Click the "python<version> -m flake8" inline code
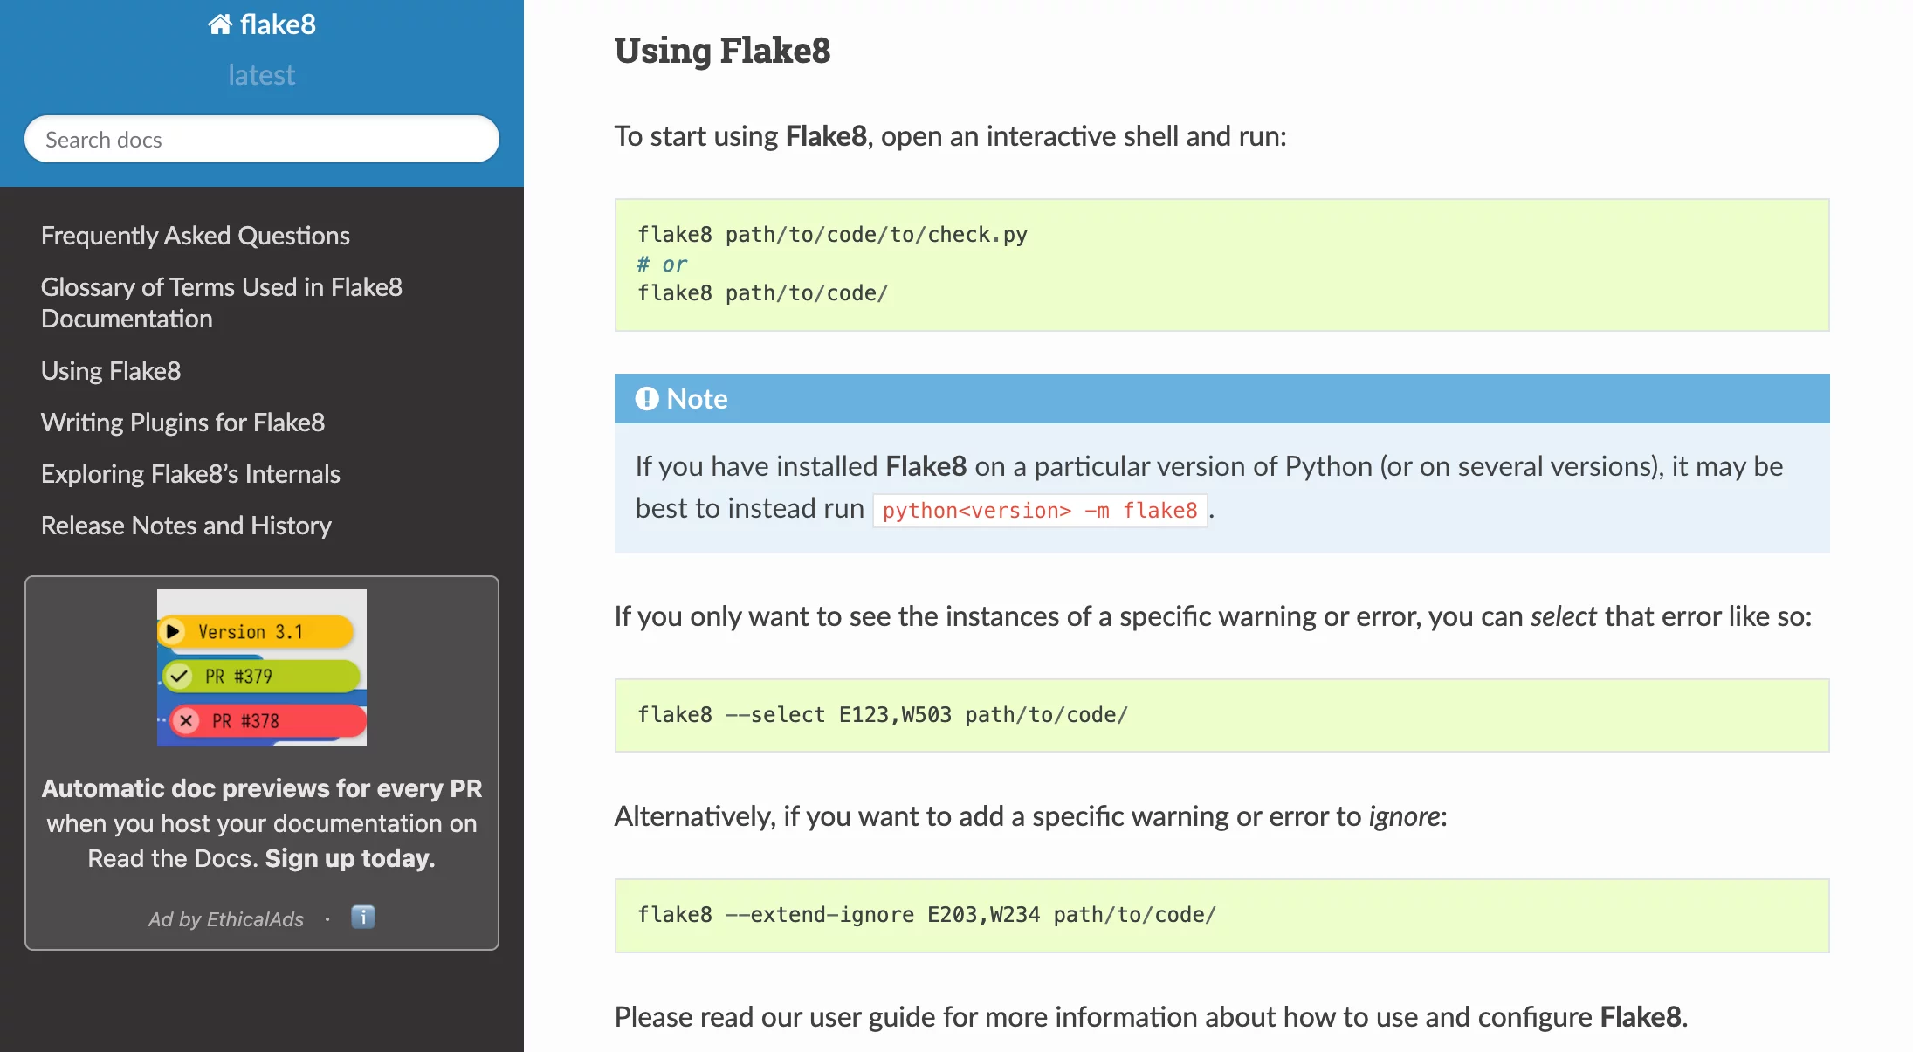Image resolution: width=1913 pixels, height=1052 pixels. (1039, 511)
